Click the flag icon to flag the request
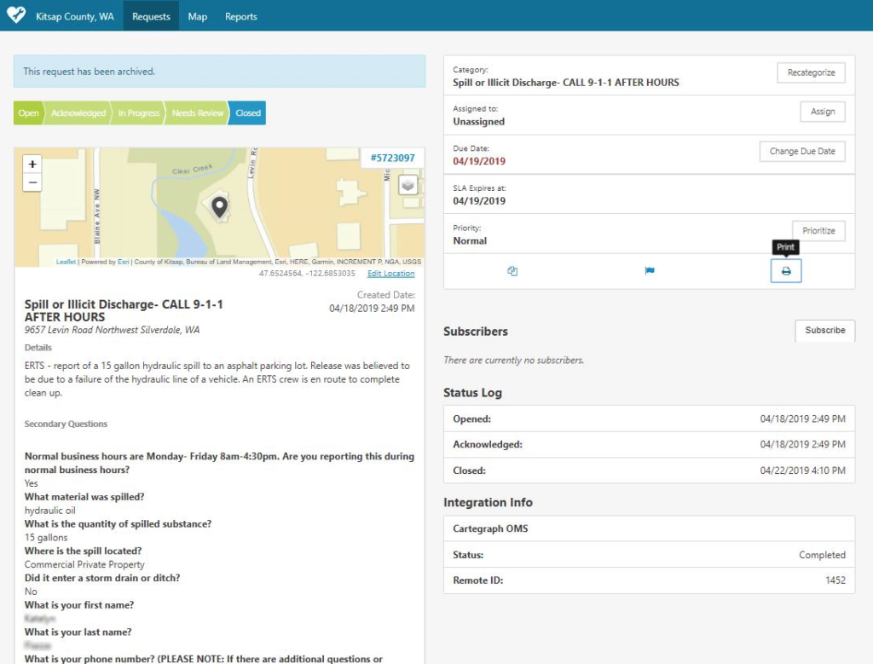 tap(649, 269)
